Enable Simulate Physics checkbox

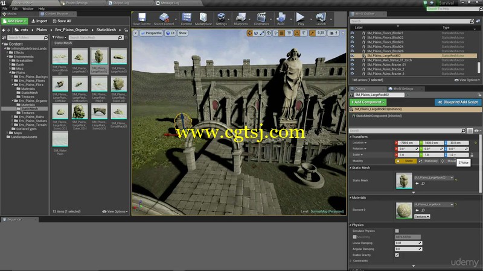(x=397, y=231)
